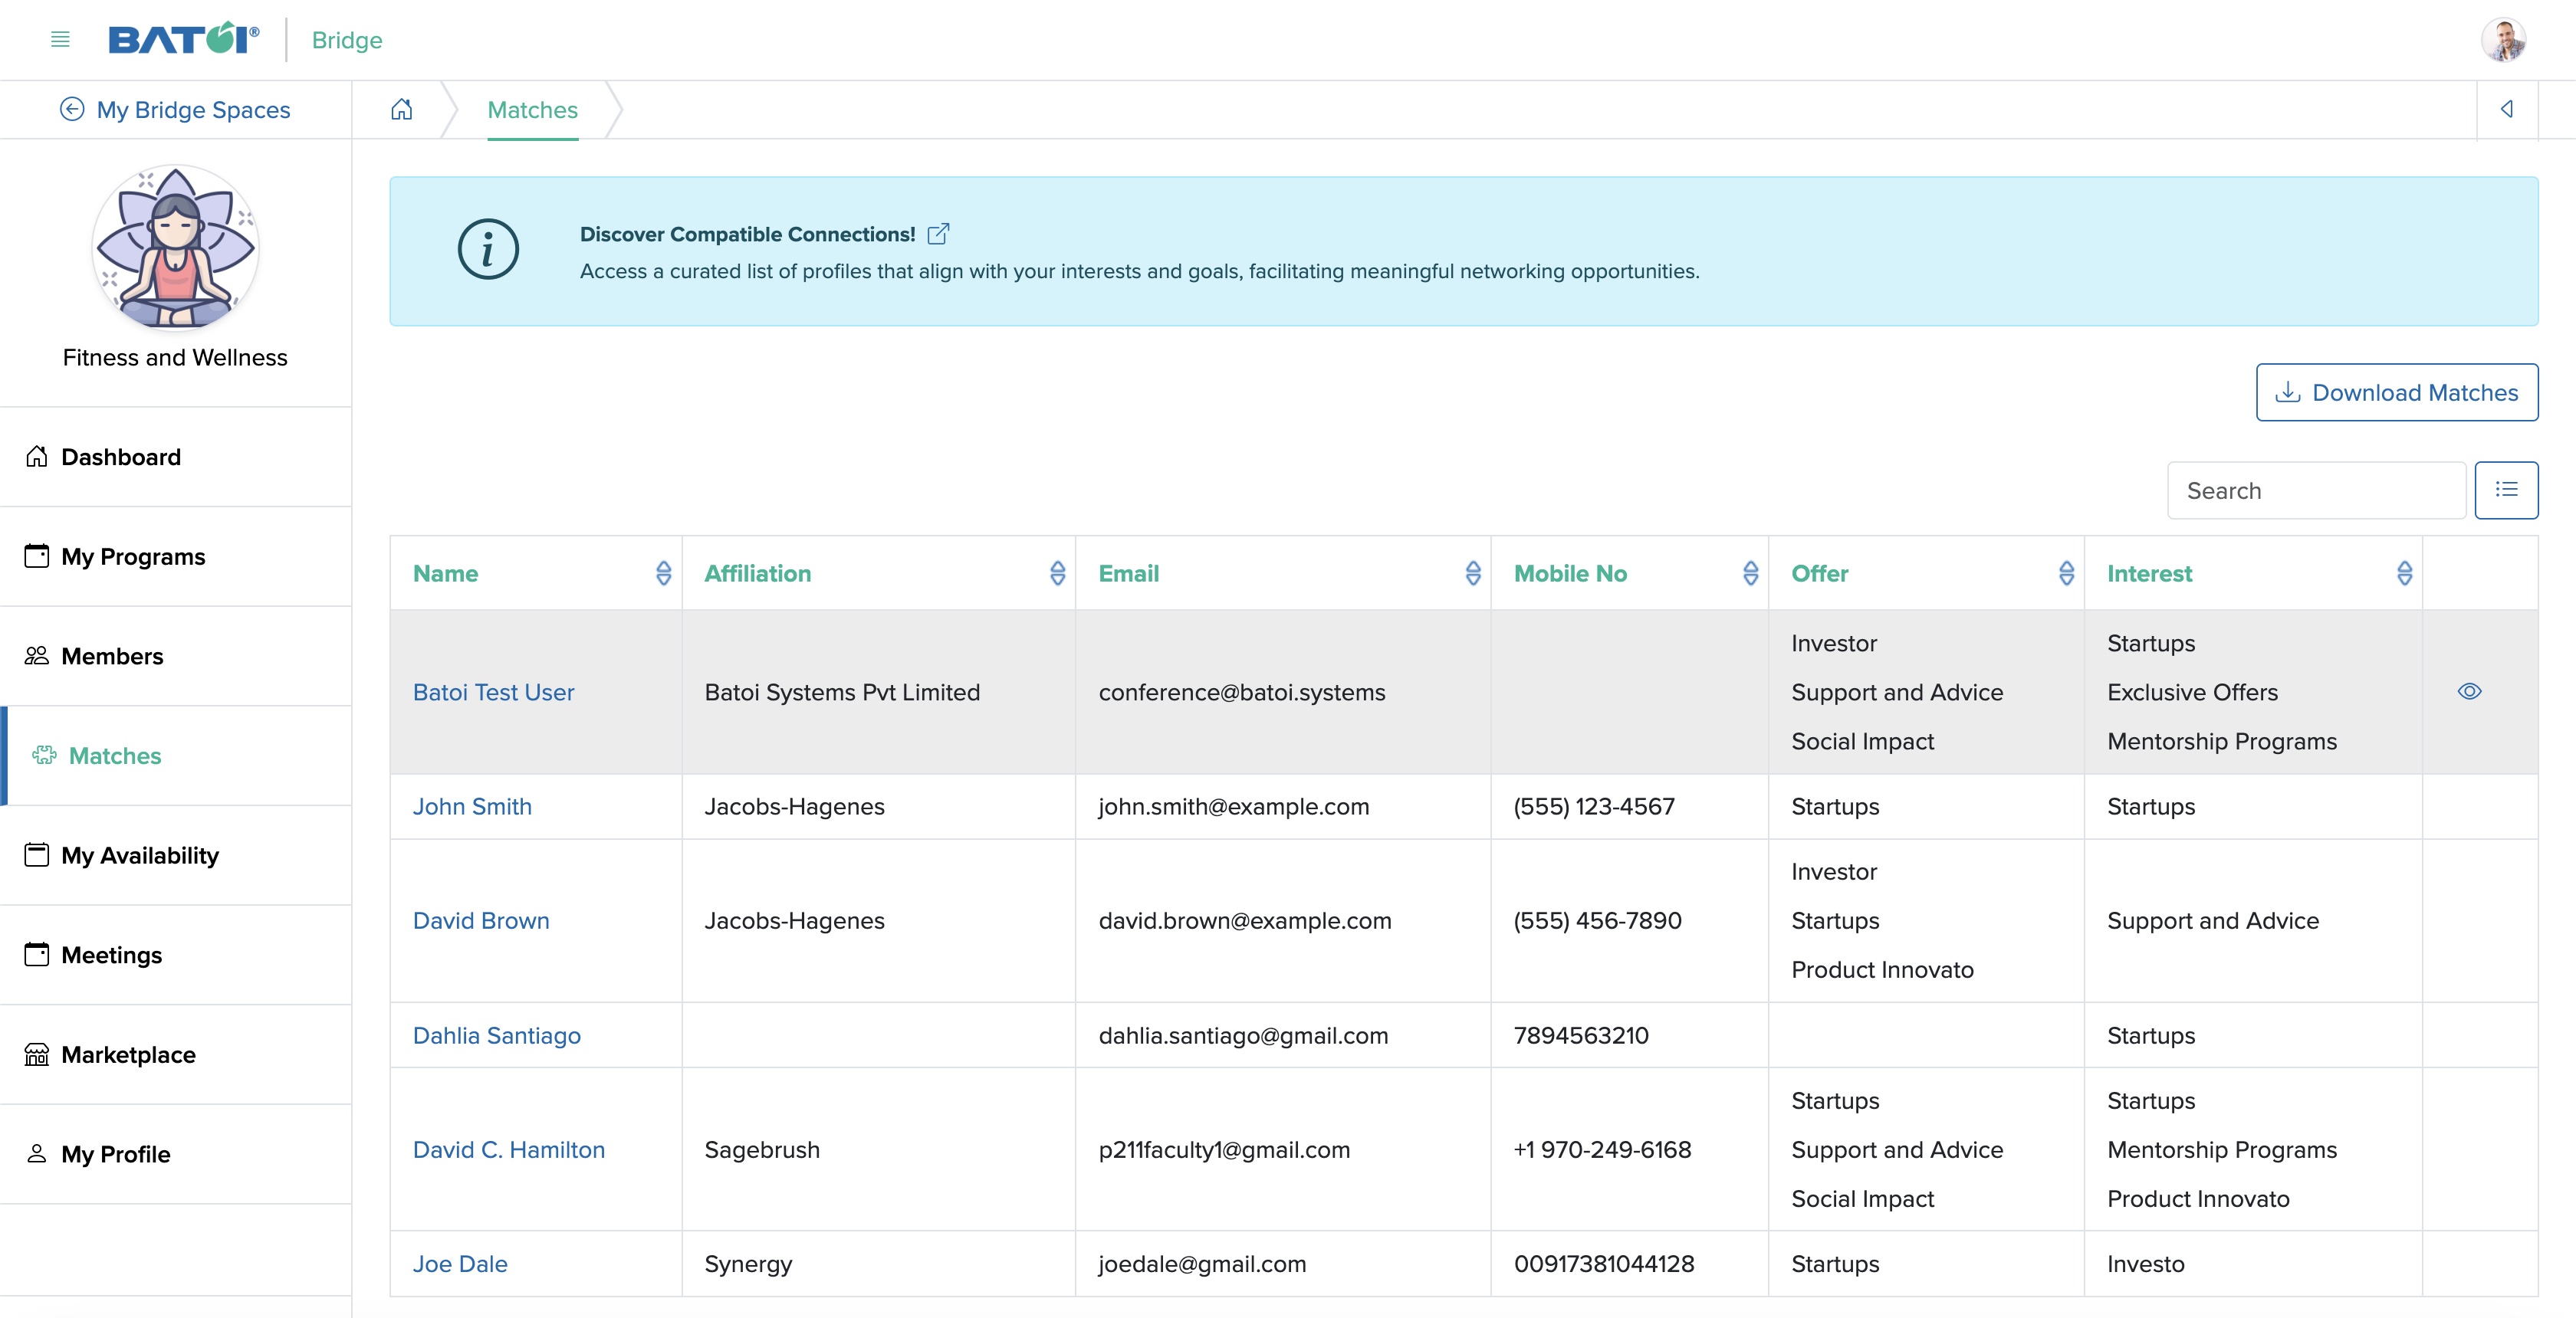Click the Bridge app name link
This screenshot has width=2576, height=1318.
click(x=347, y=40)
